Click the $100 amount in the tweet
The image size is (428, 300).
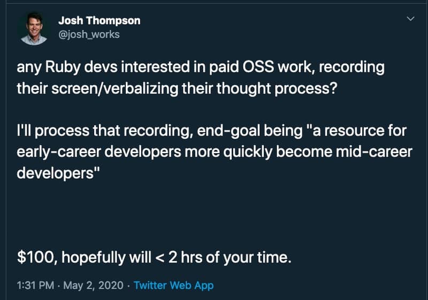coord(37,258)
